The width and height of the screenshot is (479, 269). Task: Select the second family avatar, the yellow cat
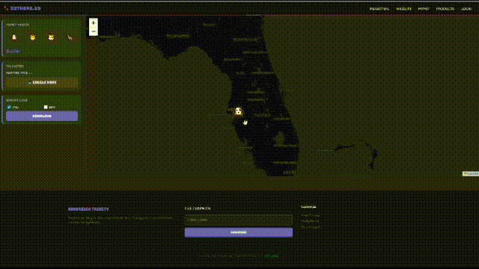coord(33,37)
